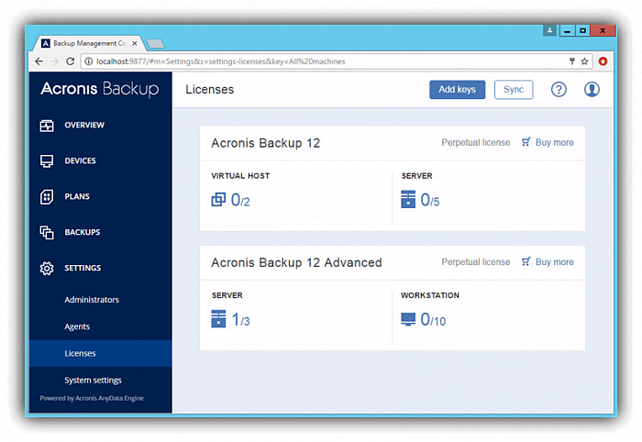This screenshot has width=642, height=442.
Task: Click the browser forward arrow
Action: 54,61
